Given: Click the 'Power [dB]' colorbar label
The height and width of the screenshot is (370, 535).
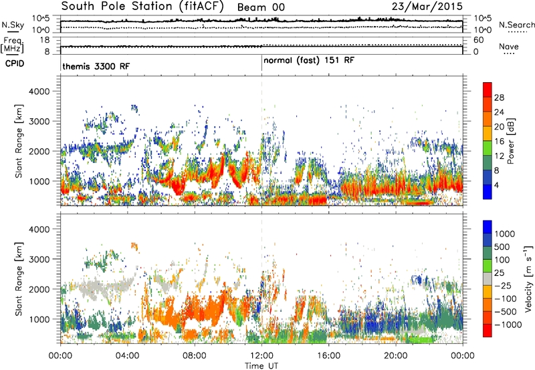Looking at the screenshot, I should 511,141.
